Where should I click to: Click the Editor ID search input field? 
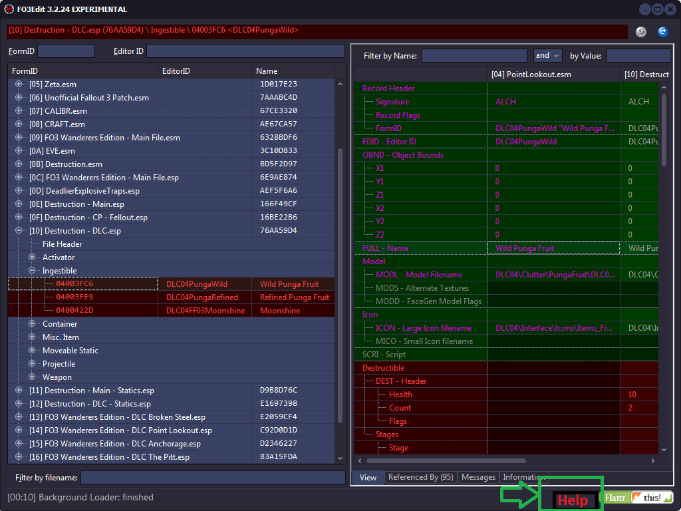245,51
